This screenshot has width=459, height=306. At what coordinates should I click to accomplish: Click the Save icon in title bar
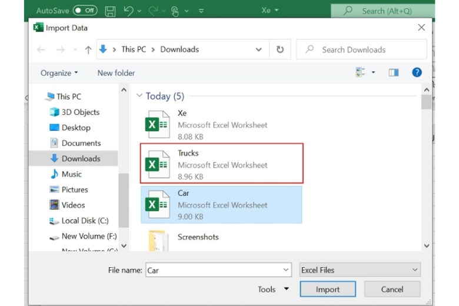click(x=110, y=11)
